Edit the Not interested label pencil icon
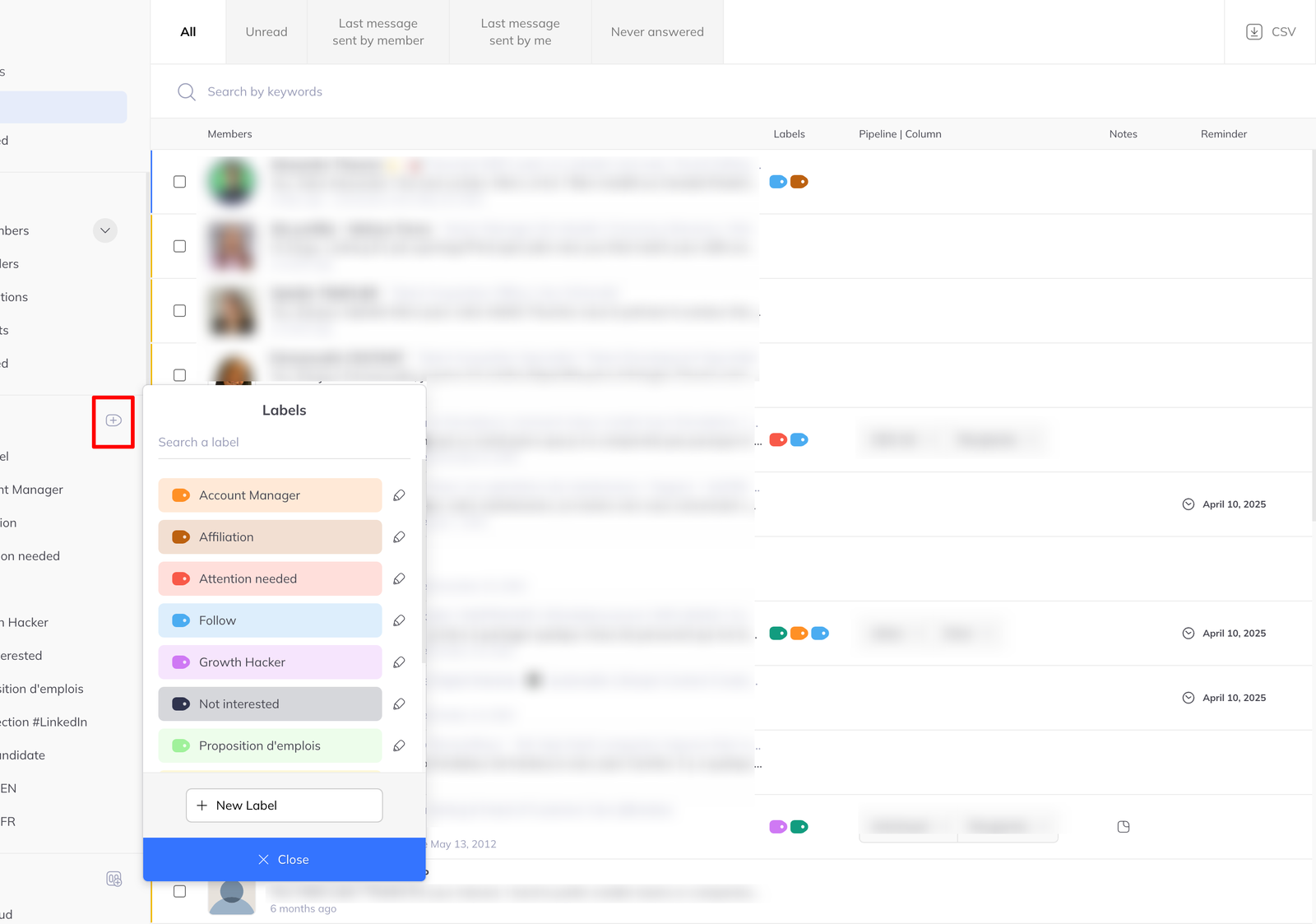This screenshot has height=924, width=1316. click(x=399, y=704)
